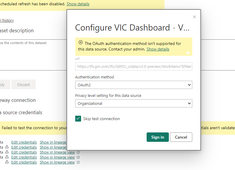Click the error circle-x icon in dialog warning

click(80, 43)
